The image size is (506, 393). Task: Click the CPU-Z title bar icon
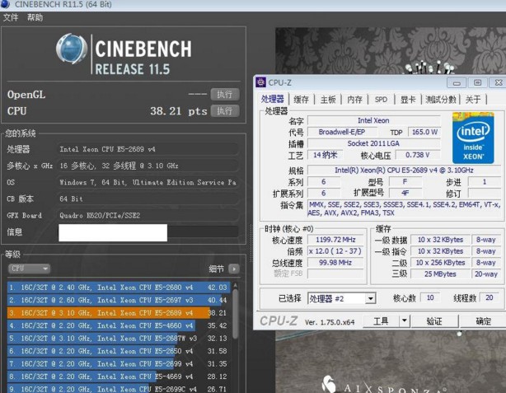tap(260, 82)
